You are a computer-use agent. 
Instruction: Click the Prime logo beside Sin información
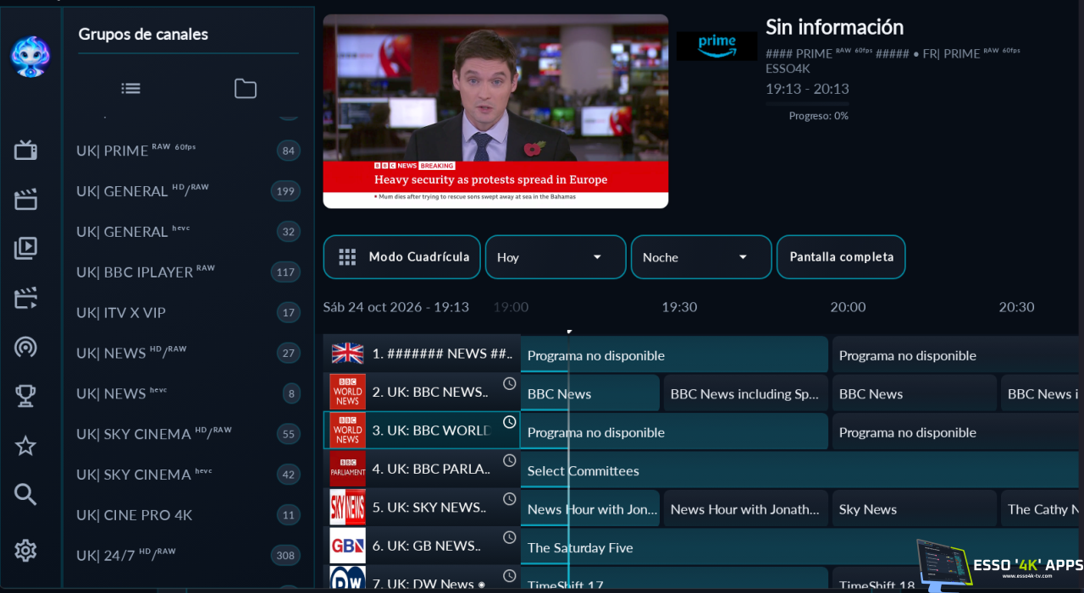click(716, 46)
